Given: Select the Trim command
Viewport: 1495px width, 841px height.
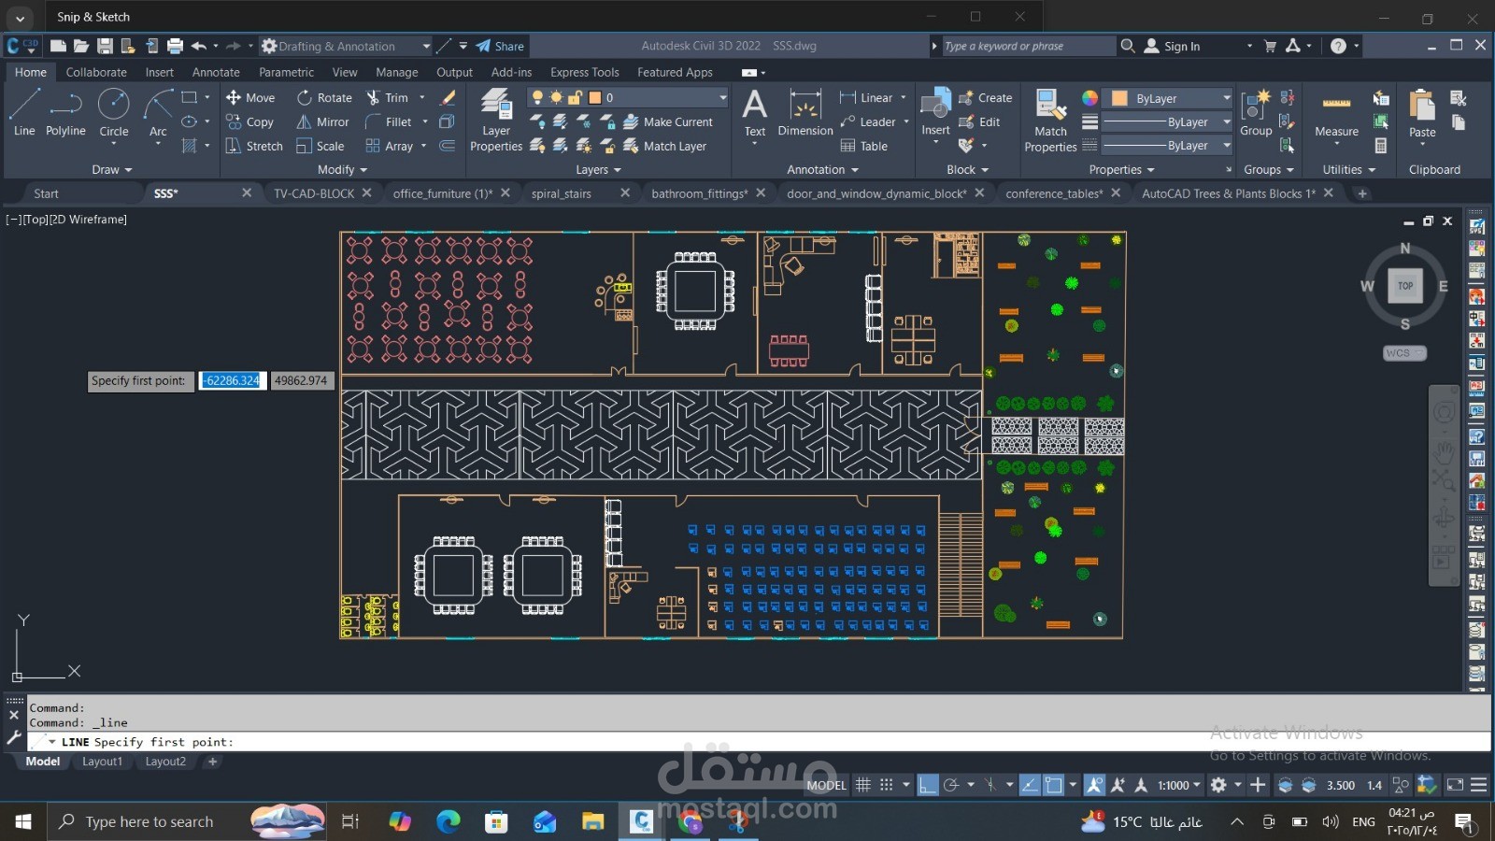Looking at the screenshot, I should tap(392, 97).
